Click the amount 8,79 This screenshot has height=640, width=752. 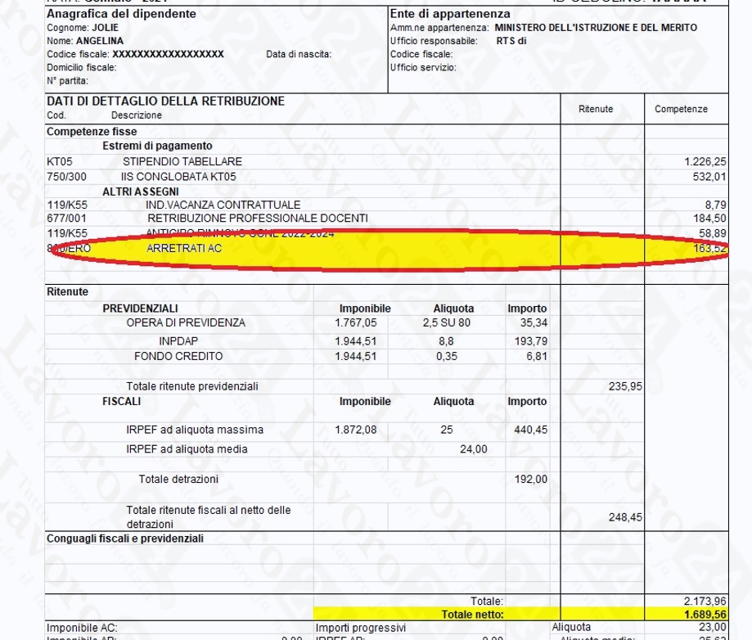[x=715, y=205]
